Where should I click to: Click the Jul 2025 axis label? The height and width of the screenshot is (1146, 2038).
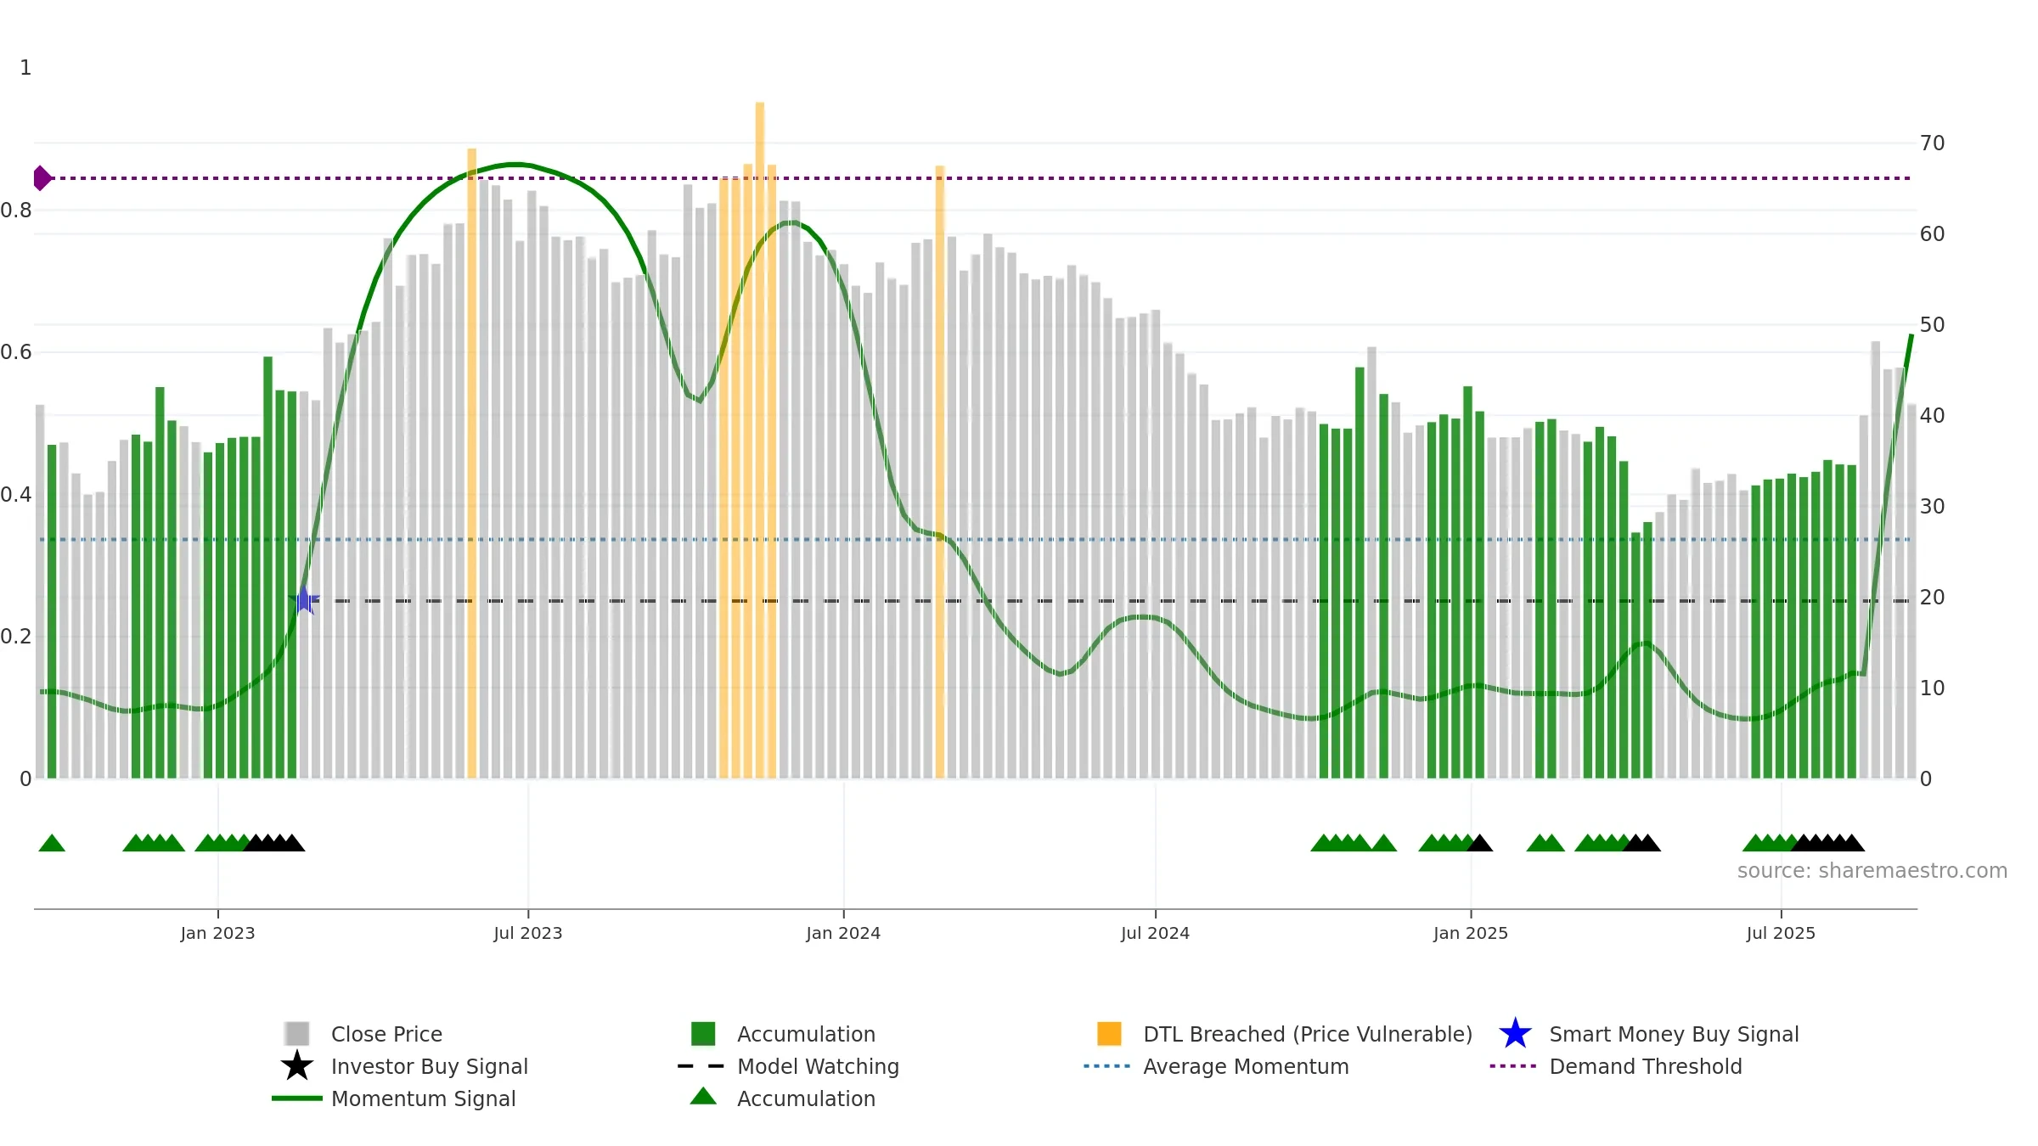1781,933
